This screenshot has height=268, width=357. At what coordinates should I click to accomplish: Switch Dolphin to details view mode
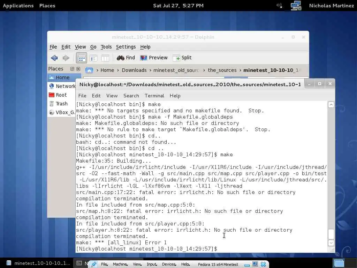(x=93, y=58)
